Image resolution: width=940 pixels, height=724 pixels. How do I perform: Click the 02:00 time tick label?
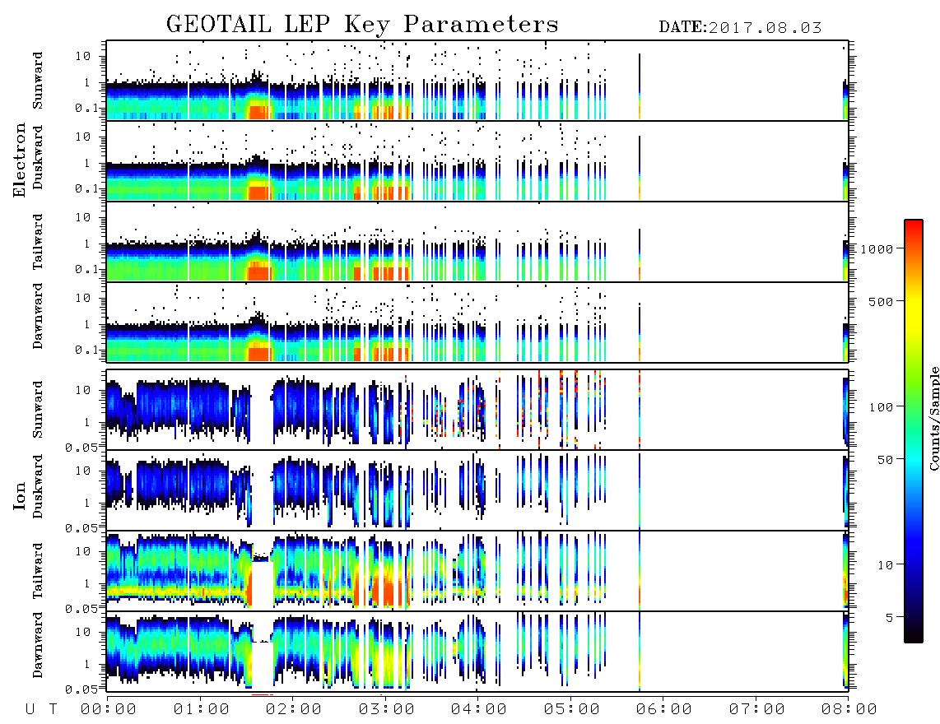tap(294, 710)
